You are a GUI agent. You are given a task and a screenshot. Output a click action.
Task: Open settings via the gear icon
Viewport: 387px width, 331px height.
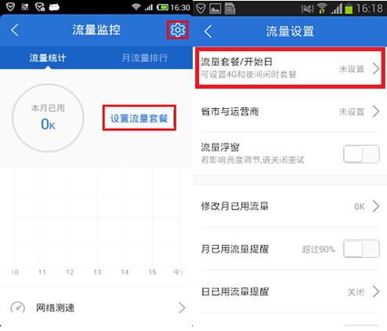177,30
